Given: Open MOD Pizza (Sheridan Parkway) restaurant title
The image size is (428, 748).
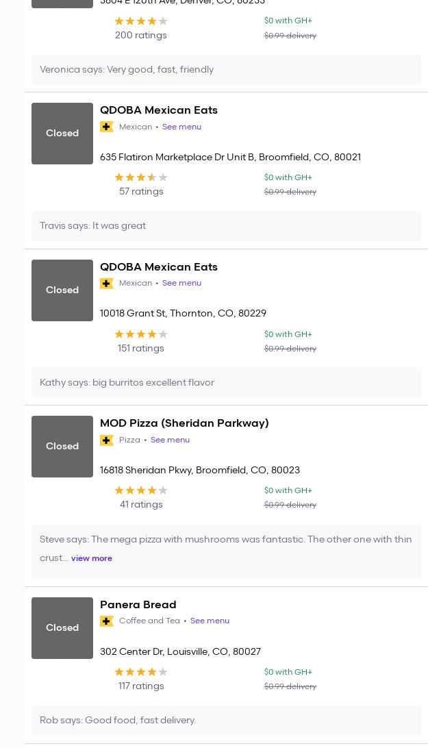Looking at the screenshot, I should (x=184, y=423).
